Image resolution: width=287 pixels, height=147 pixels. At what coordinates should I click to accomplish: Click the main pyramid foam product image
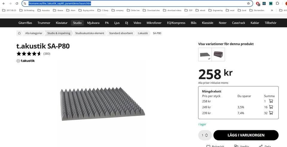click(102, 104)
